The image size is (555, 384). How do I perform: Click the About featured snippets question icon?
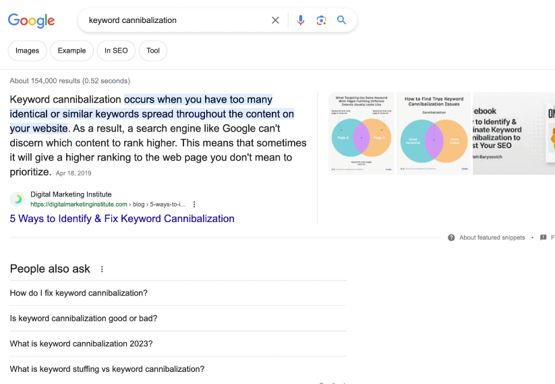pos(451,238)
